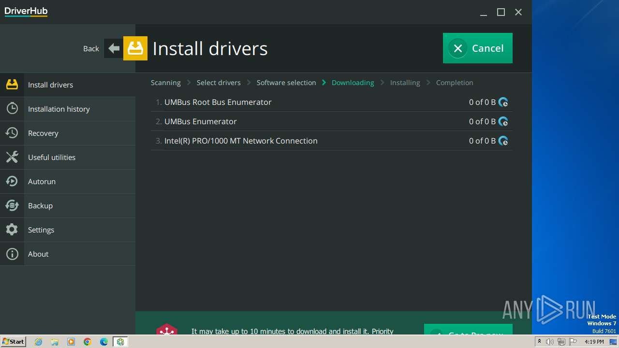Open the Installation history clock icon

point(12,109)
